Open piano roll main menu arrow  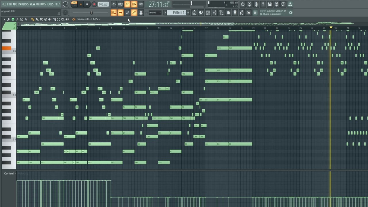point(4,19)
